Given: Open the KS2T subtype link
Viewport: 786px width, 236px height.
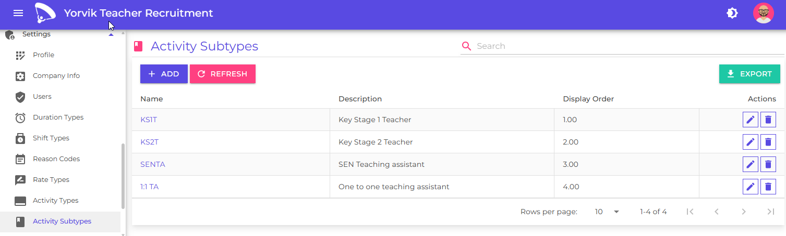Looking at the screenshot, I should point(149,142).
